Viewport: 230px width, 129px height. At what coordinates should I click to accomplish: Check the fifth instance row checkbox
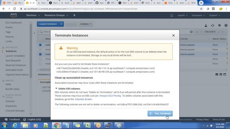[40, 63]
